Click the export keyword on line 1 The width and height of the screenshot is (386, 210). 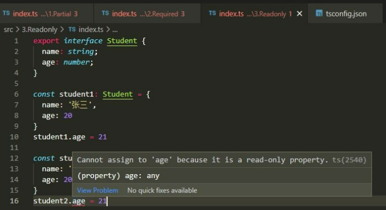point(46,41)
